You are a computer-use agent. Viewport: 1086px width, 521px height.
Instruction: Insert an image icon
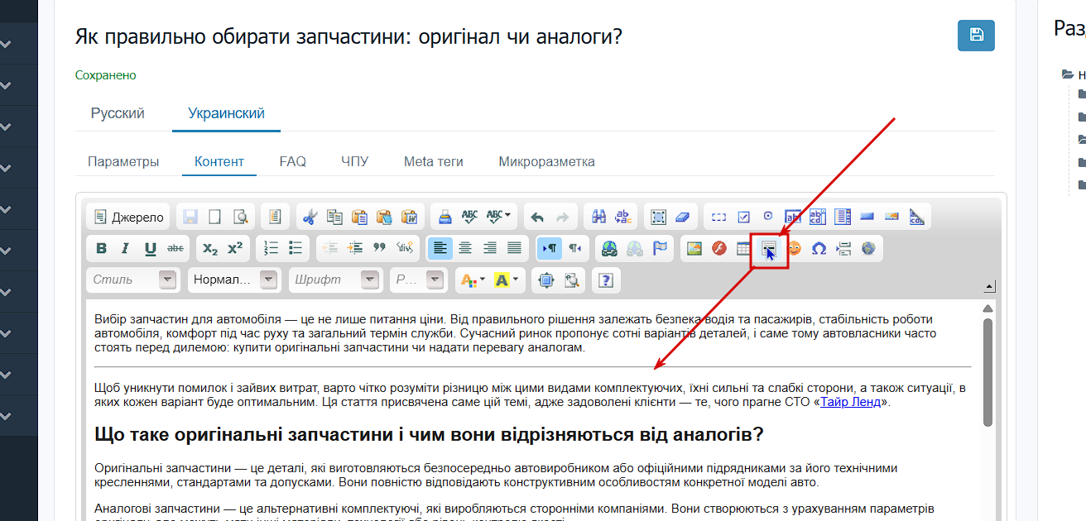694,248
